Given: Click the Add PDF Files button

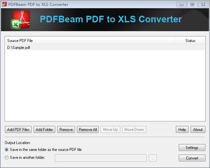Looking at the screenshot, I should click(18, 130).
